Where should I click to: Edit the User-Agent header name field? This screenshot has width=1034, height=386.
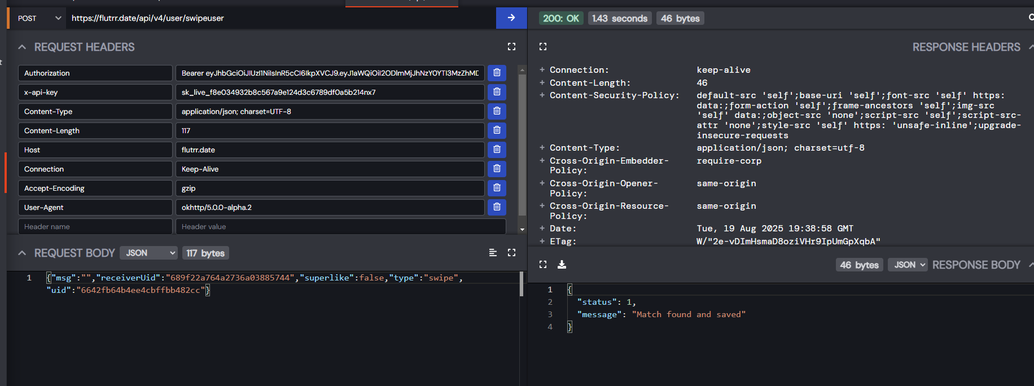(95, 207)
